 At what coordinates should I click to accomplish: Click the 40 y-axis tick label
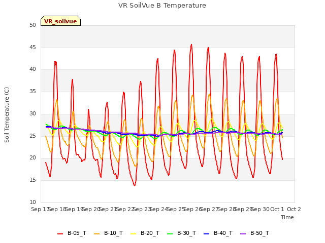[32, 69]
